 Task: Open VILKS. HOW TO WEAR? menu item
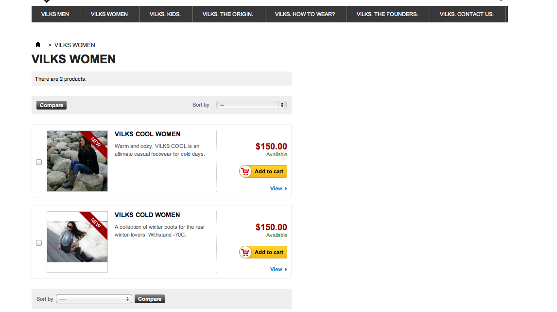coord(305,14)
